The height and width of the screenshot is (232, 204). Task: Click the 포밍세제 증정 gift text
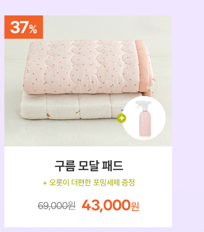tap(114, 183)
